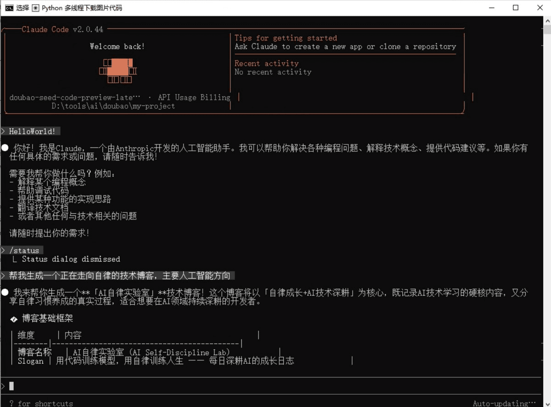Click the '? for shortcuts' hint
The width and height of the screenshot is (551, 407).
(41, 403)
